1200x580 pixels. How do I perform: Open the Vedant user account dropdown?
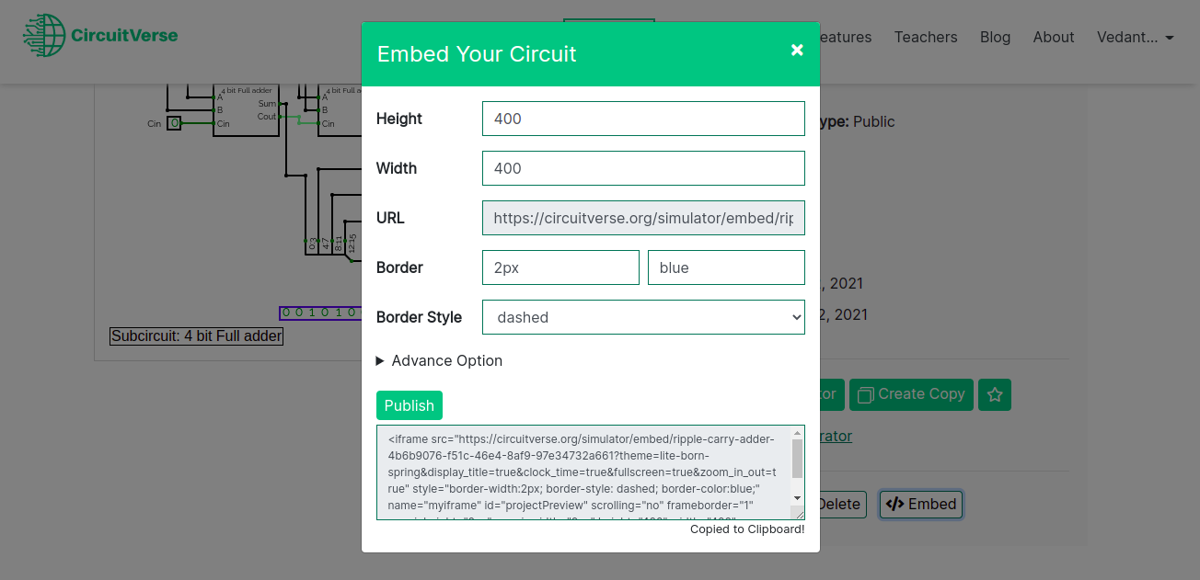click(x=1135, y=38)
